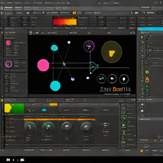
Task: Click the round gray icon in top-left corner
Action: (2, 8)
